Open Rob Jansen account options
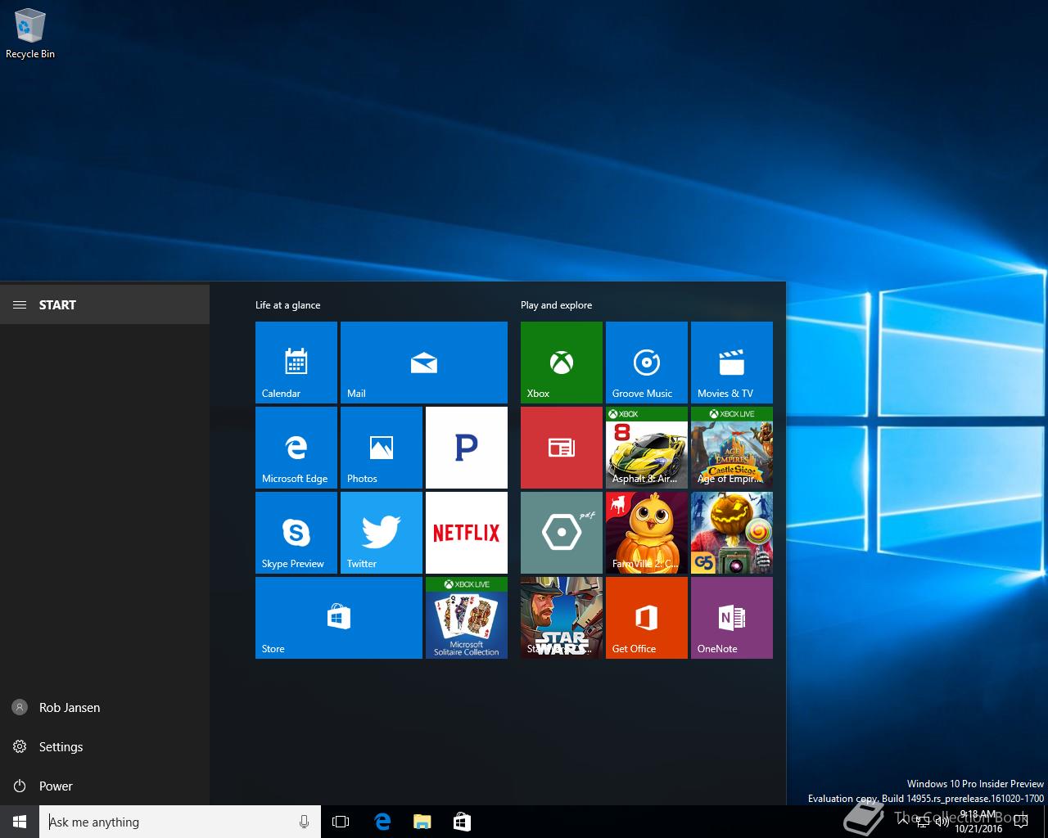The width and height of the screenshot is (1048, 838). [105, 707]
